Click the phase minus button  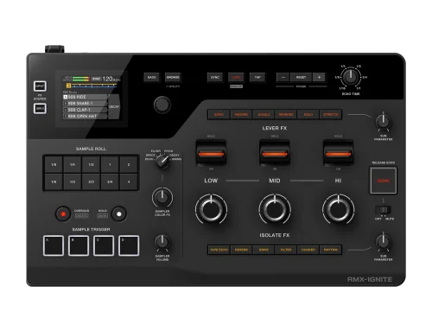pyautogui.click(x=283, y=78)
